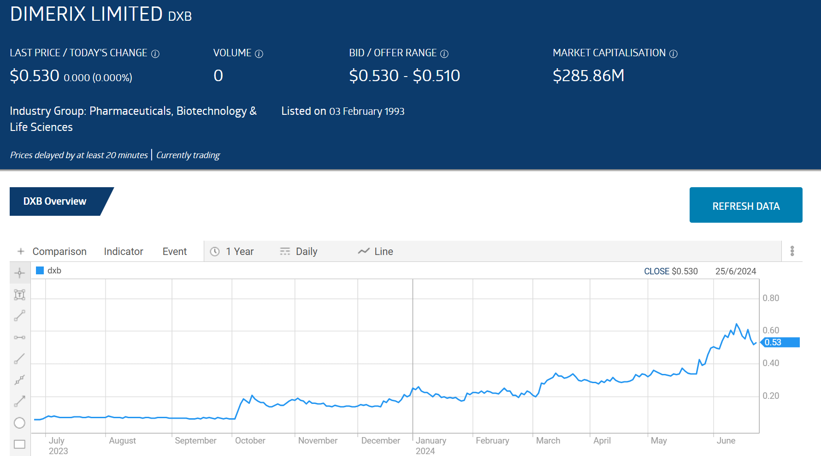Click the 'CLOSE $0.530' readout
The image size is (821, 456).
671,271
